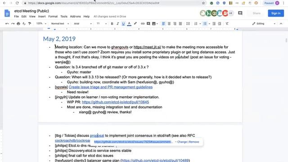
Task: Select Right align
Action: (x=175, y=23)
